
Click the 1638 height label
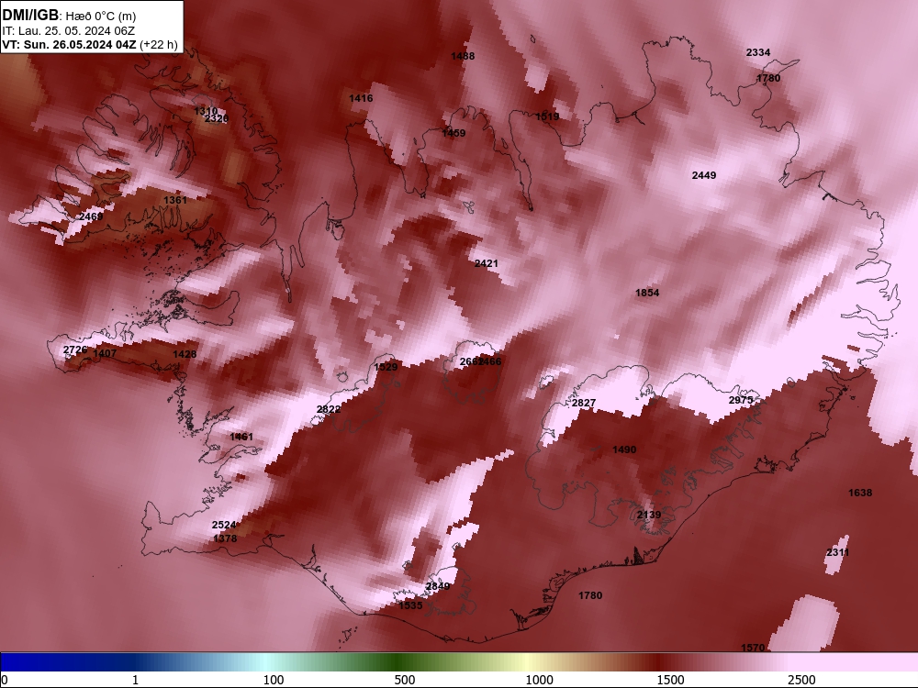[860, 494]
